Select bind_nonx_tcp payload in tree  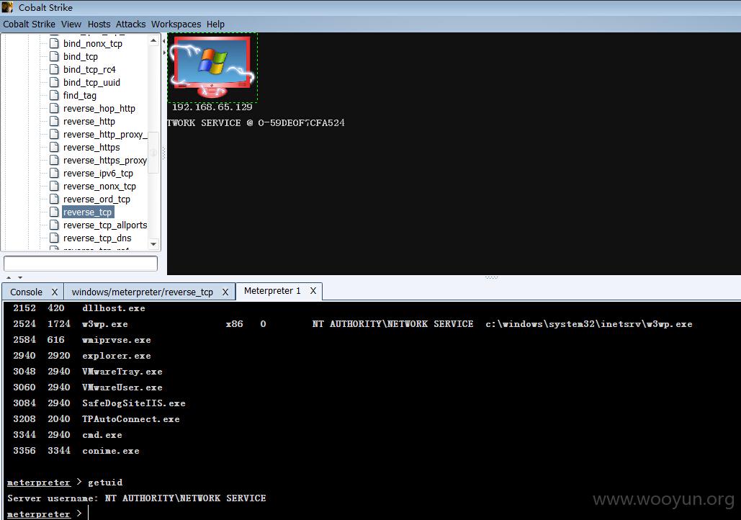pos(93,43)
